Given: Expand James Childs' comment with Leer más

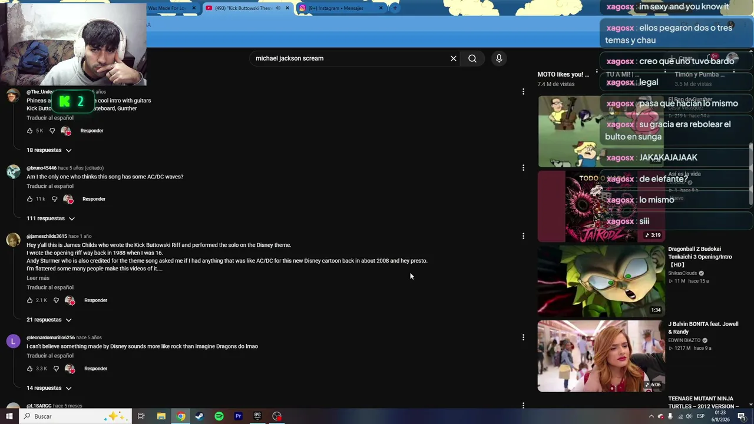Looking at the screenshot, I should click(x=38, y=278).
